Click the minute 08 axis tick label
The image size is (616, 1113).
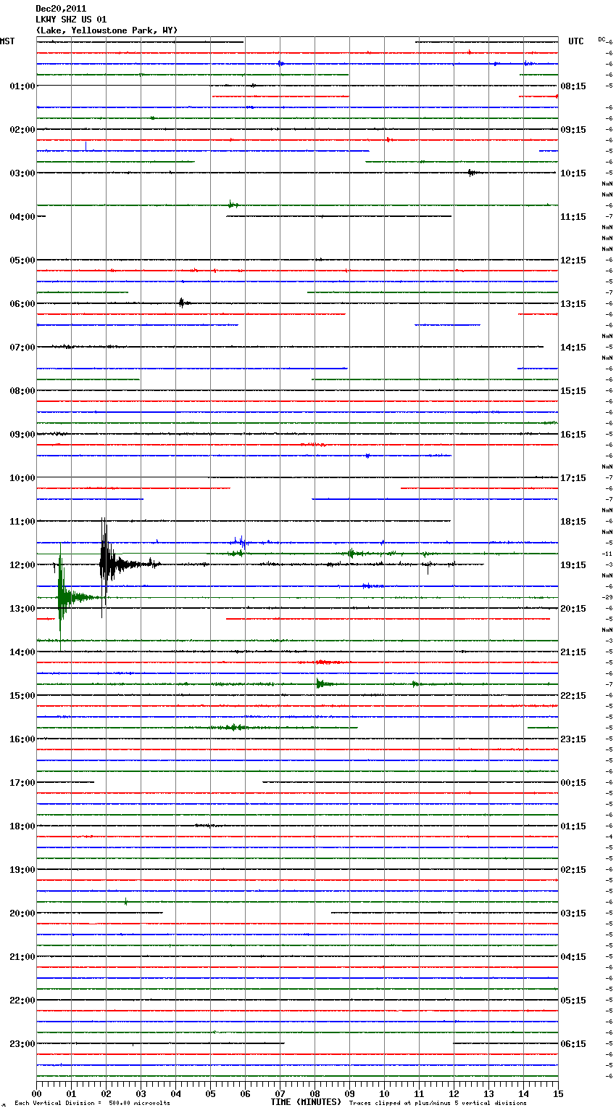(x=315, y=1093)
